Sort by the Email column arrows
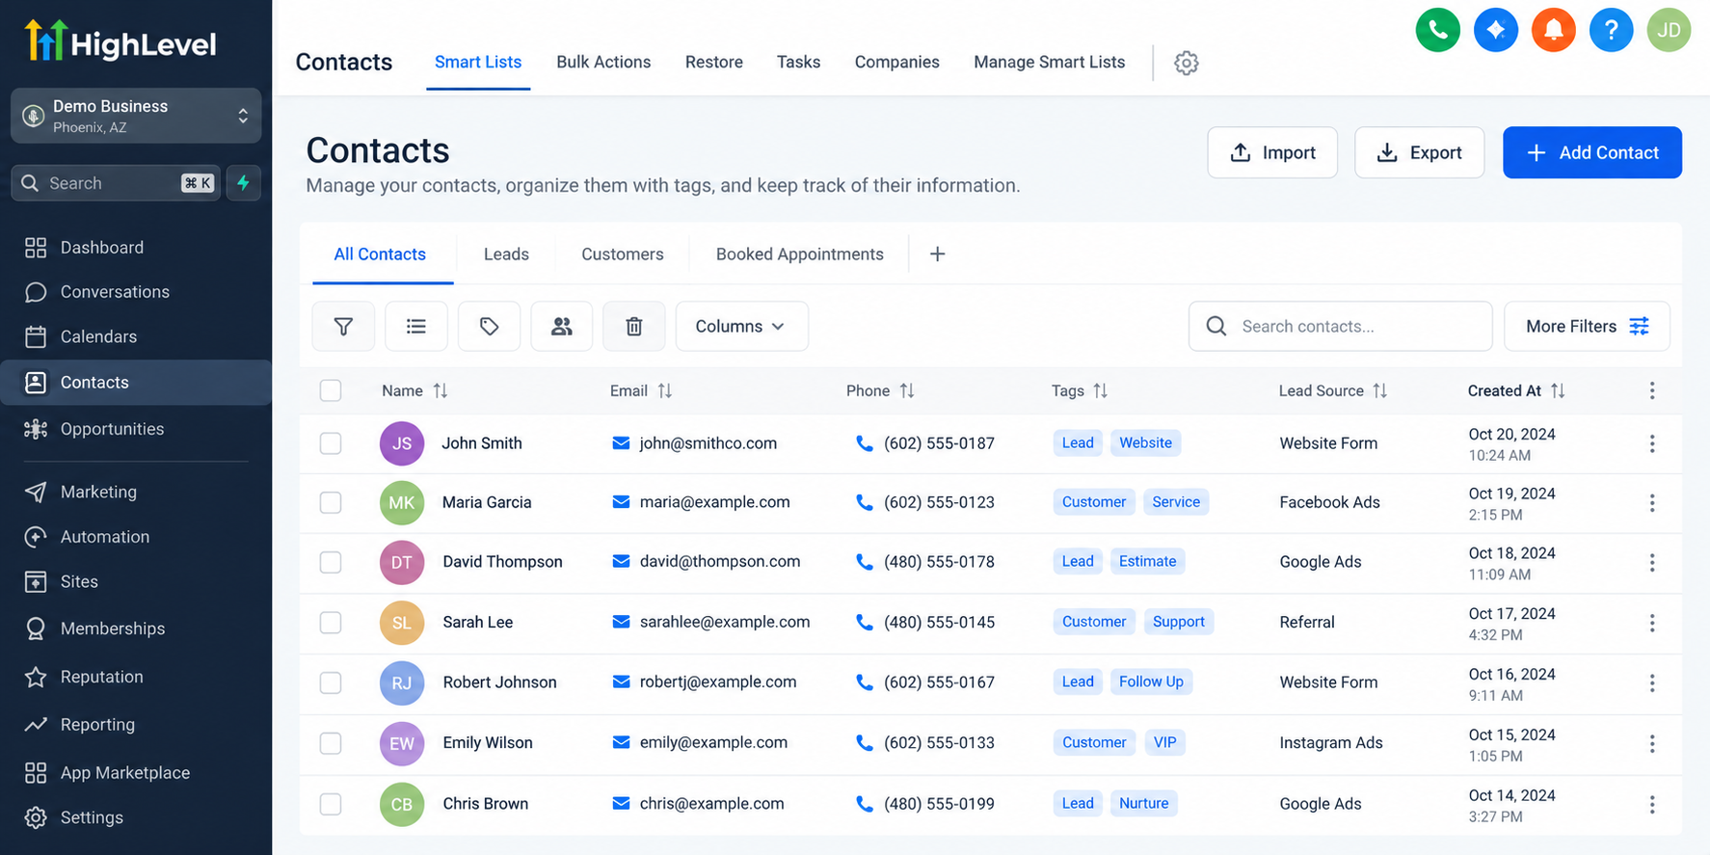The image size is (1710, 855). (x=665, y=390)
